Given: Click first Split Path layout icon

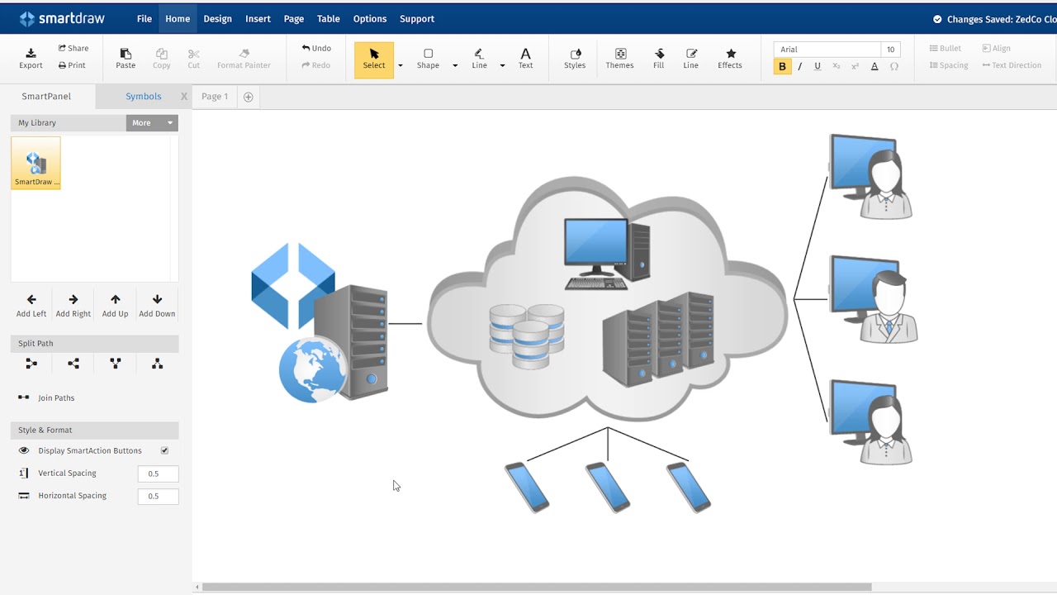Looking at the screenshot, I should (31, 364).
